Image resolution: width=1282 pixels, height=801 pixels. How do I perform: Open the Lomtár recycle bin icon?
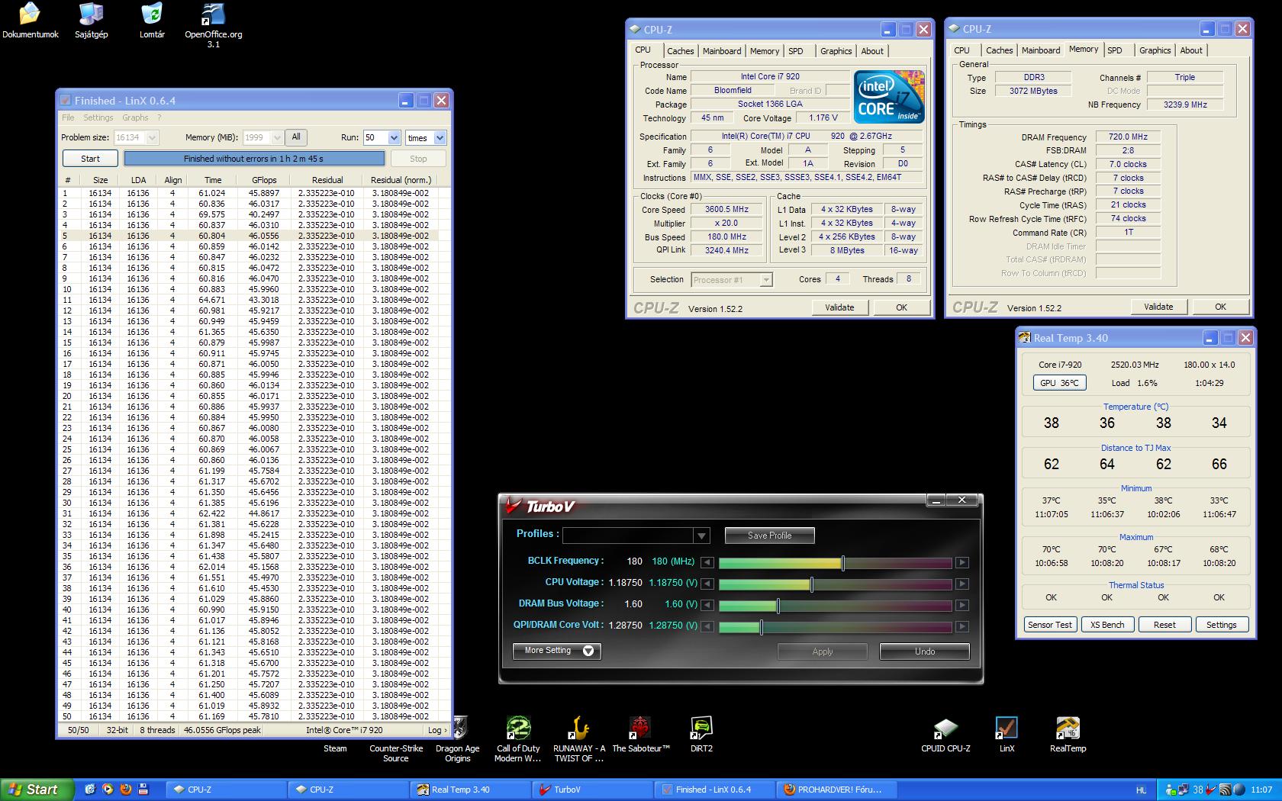[x=152, y=21]
